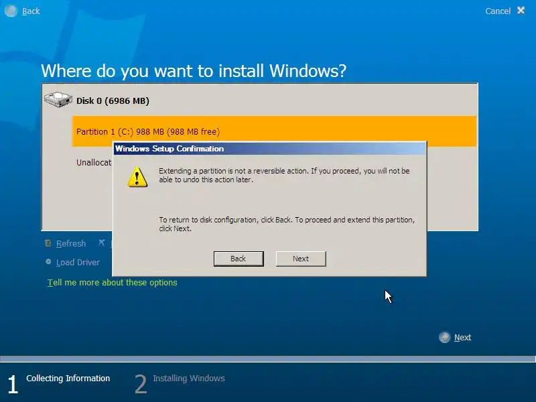
Task: Click Next in the Windows Setup Confirmation dialog
Action: click(x=301, y=259)
